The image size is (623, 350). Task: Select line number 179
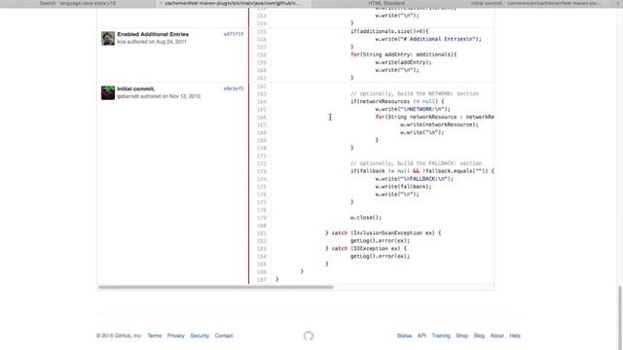262,218
